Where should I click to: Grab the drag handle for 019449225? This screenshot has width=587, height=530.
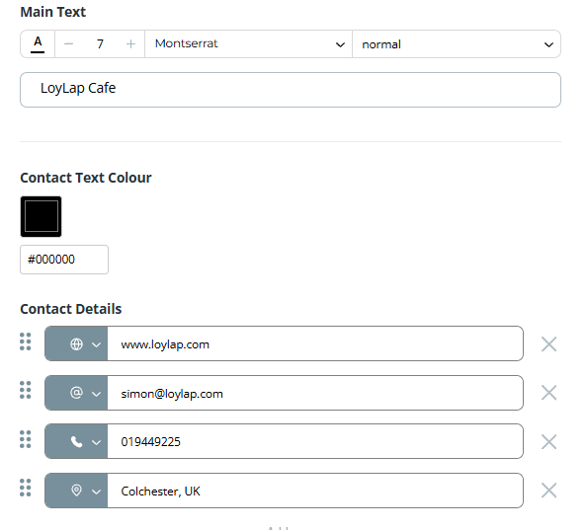(26, 439)
